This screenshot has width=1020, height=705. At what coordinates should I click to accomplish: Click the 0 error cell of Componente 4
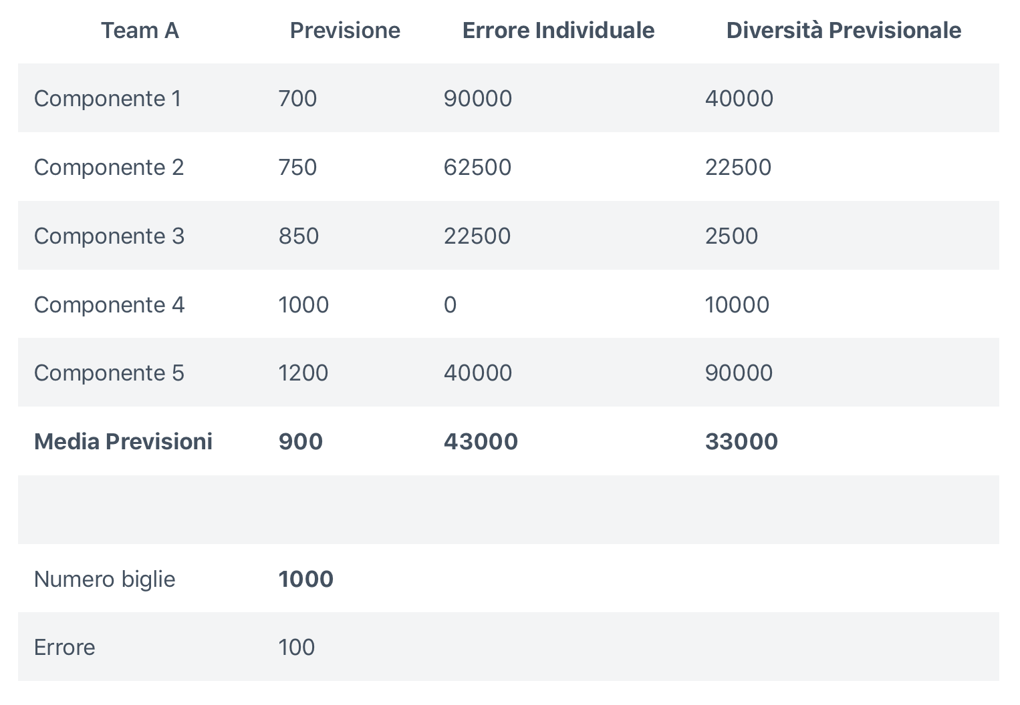(x=450, y=305)
